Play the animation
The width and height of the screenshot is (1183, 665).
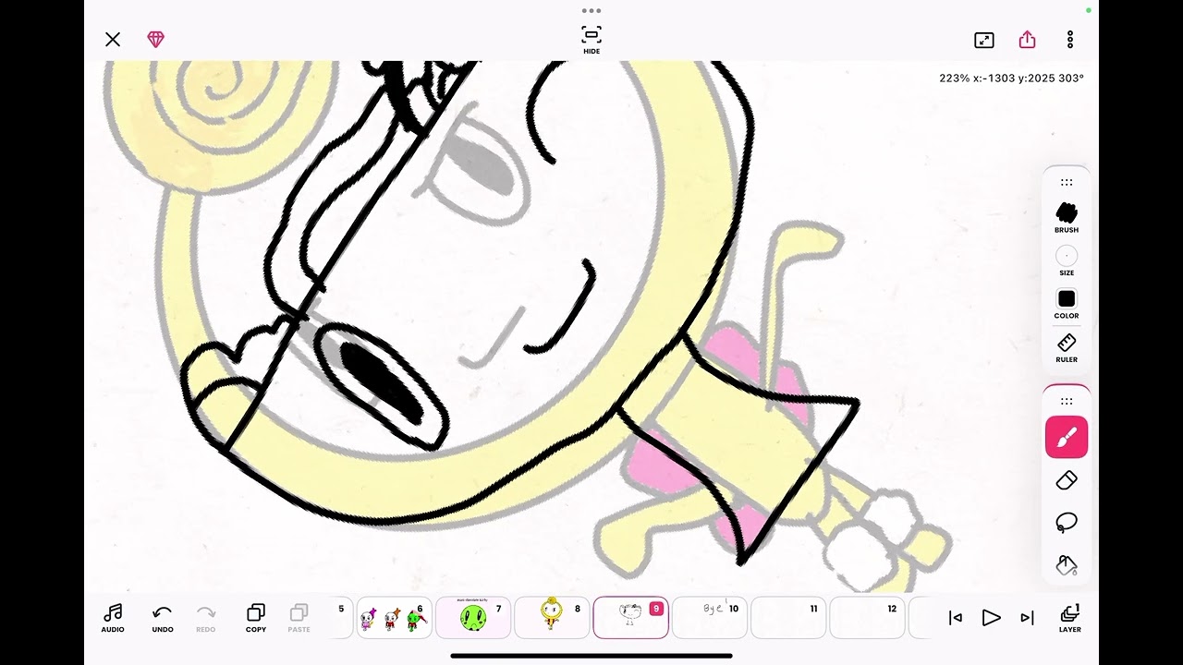click(991, 618)
